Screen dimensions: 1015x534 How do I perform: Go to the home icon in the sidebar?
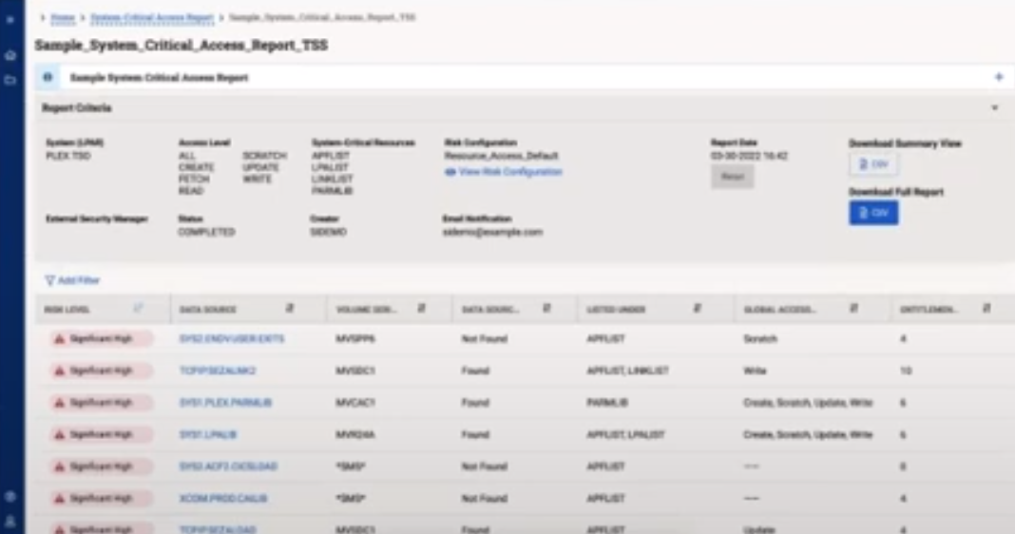coord(10,56)
